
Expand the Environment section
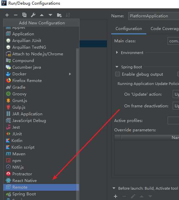117,52
